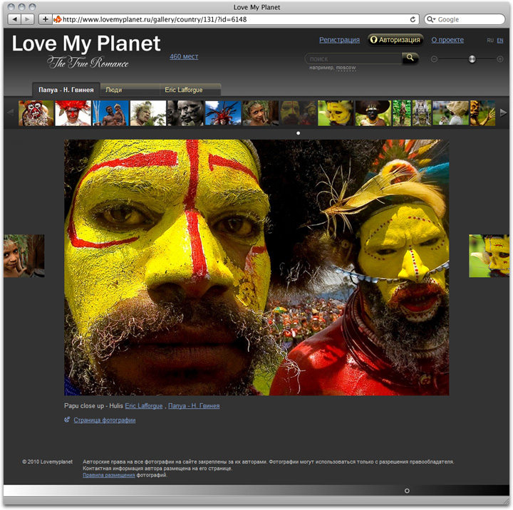
Task: Select the Eric Lafforgue tab
Action: click(x=184, y=90)
